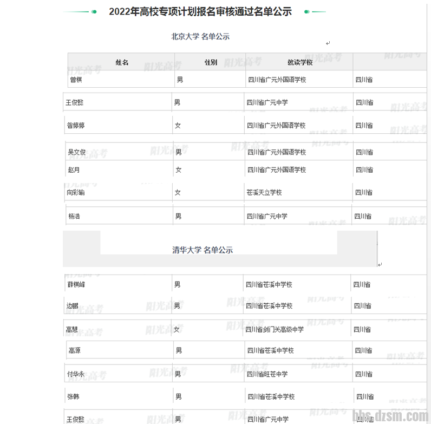Click the paragraph mark beside 清华大学 section
431x424 pixels.
click(x=380, y=265)
